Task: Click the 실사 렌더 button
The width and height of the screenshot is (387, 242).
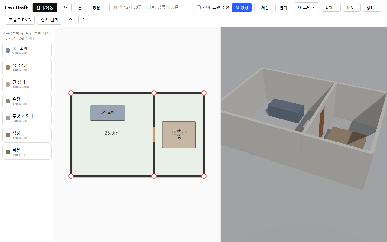Action: pyautogui.click(x=50, y=20)
